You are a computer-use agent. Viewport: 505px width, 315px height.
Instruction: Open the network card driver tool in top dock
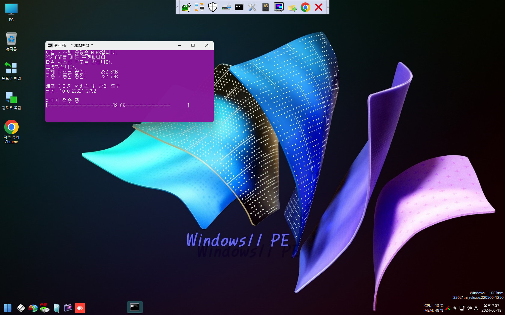pyautogui.click(x=186, y=7)
